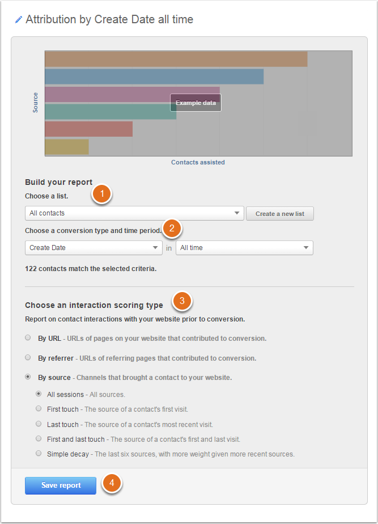Choose the Last touch radio button

39,424
